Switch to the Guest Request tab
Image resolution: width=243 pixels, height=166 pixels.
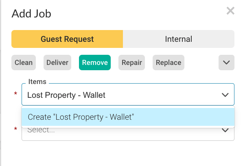(67, 39)
